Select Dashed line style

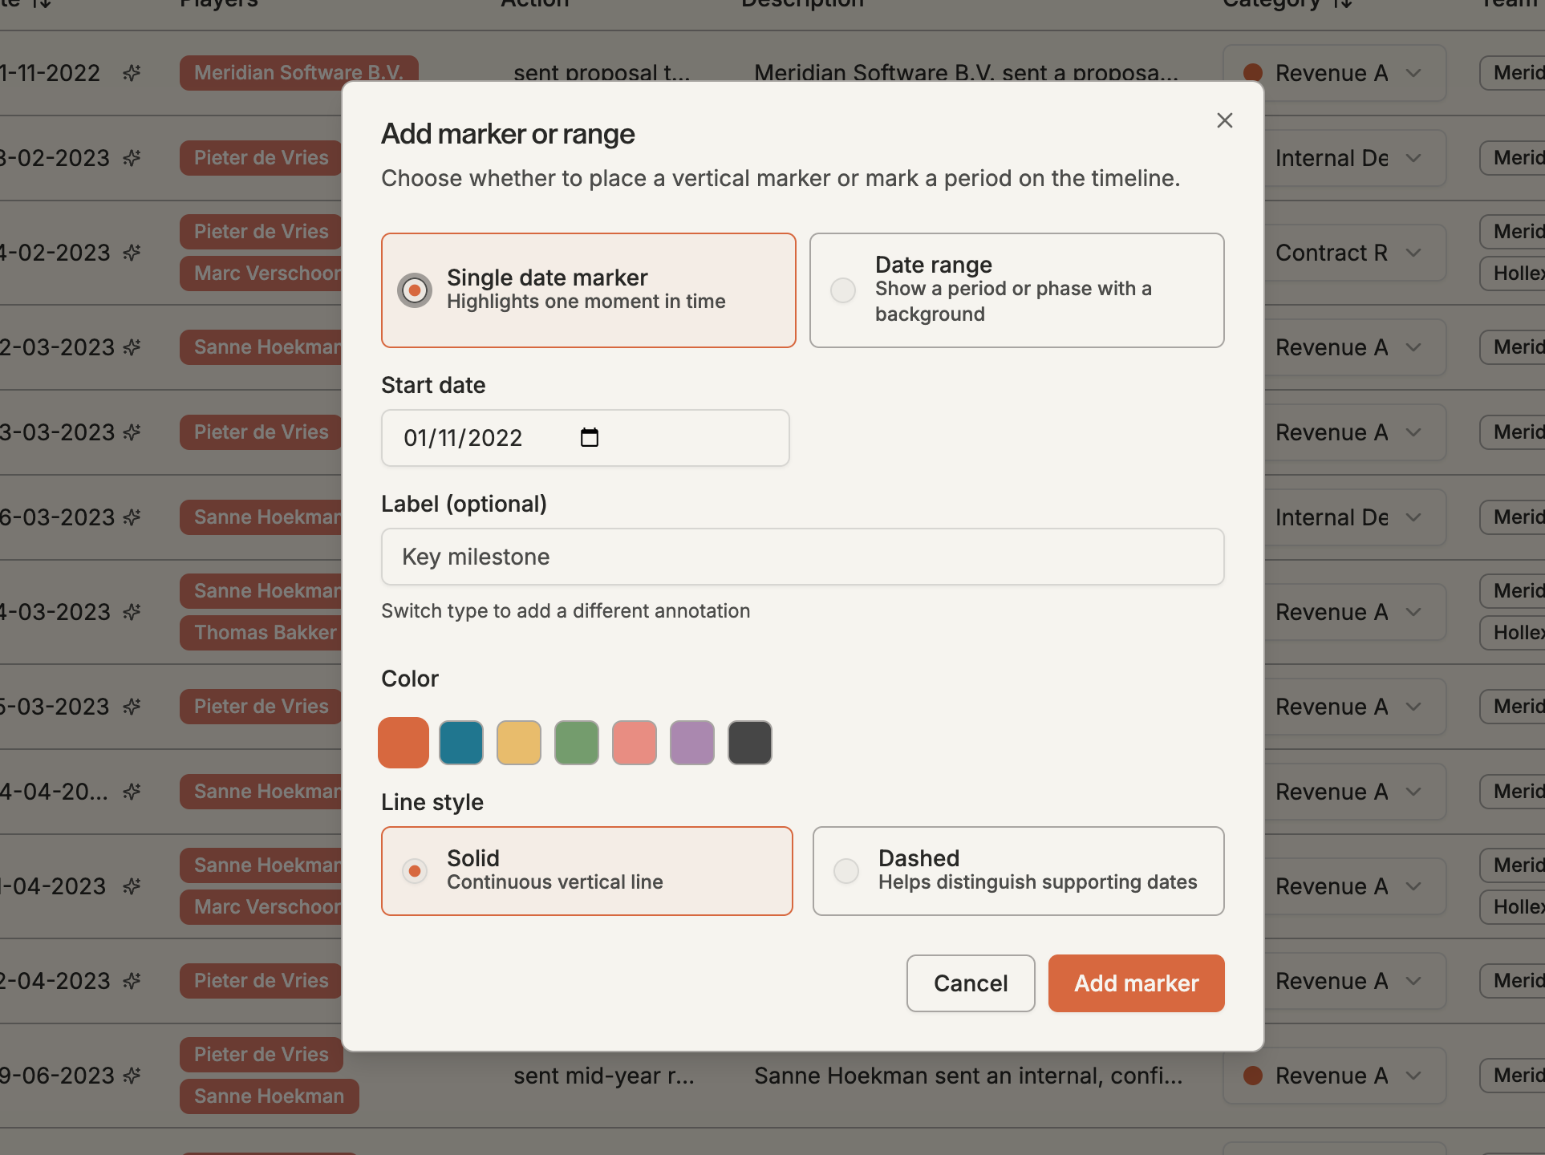pos(1018,871)
